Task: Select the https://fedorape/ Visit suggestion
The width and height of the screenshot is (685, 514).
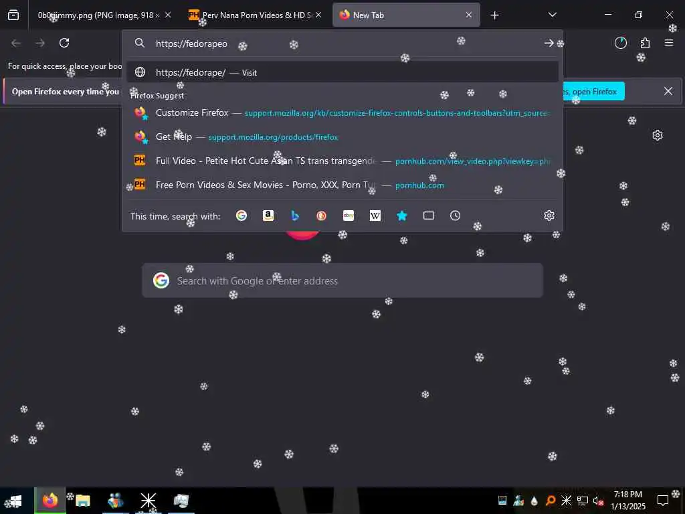Action: [342, 72]
